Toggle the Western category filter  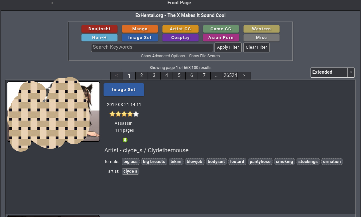point(261,29)
